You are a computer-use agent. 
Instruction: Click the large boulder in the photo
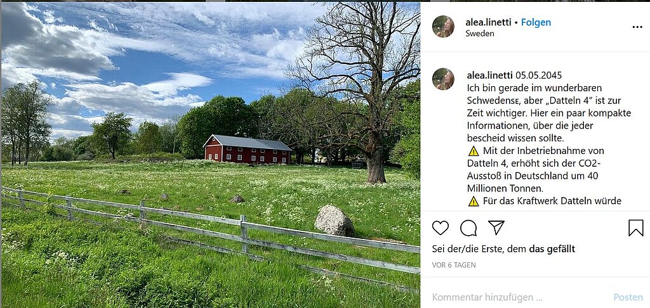tap(334, 221)
